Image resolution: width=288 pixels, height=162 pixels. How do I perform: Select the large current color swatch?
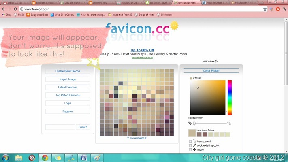(x=192, y=133)
